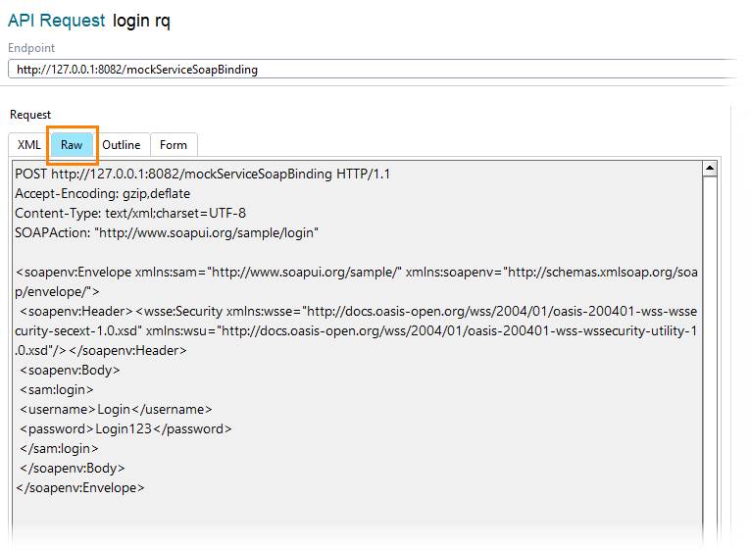
Task: Switch to the Form view tab
Action: [x=174, y=145]
